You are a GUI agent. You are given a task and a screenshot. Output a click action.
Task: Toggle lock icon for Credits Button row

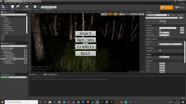click(24, 59)
